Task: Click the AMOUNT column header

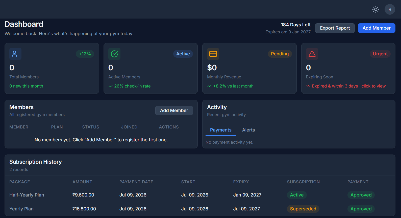Action: 82,182
